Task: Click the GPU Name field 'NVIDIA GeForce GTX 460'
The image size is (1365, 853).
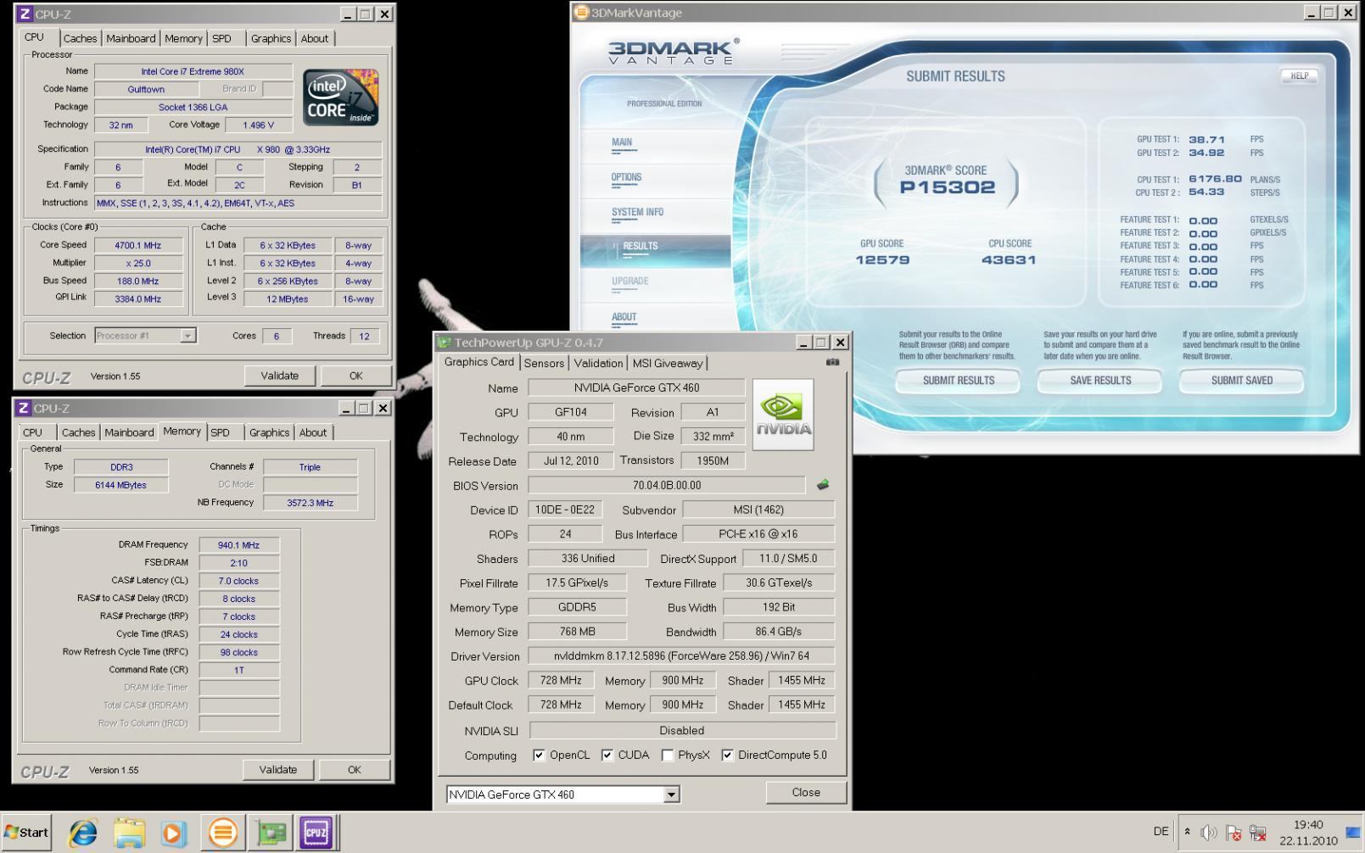Action: point(636,387)
